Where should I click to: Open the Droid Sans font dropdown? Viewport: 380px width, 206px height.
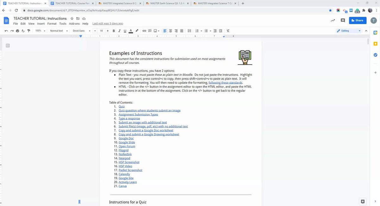81,31
